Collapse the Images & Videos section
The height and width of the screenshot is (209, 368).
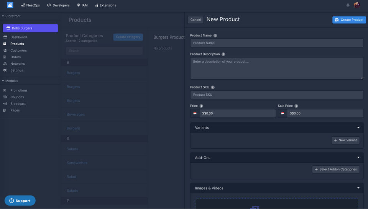[358, 188]
